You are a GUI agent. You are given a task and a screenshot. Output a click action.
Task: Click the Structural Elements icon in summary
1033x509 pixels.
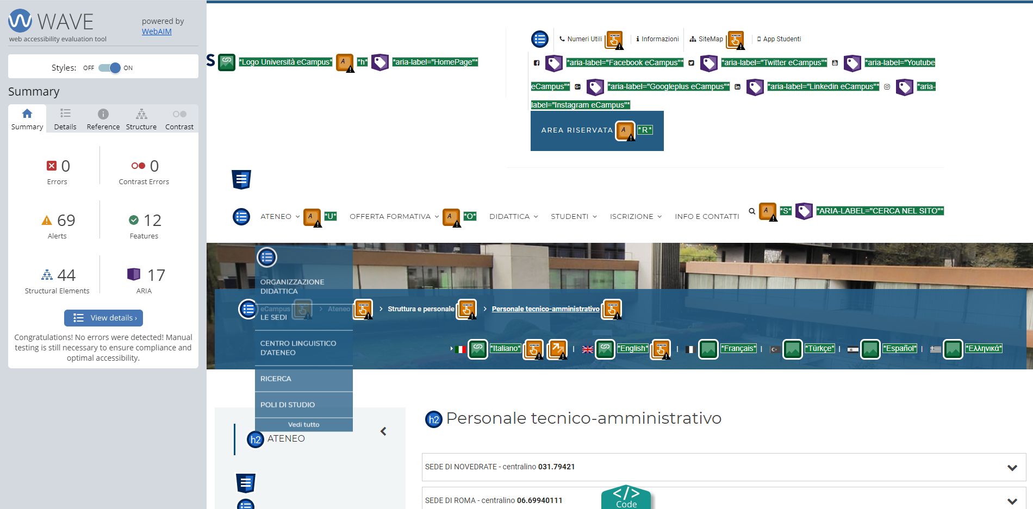pos(47,275)
